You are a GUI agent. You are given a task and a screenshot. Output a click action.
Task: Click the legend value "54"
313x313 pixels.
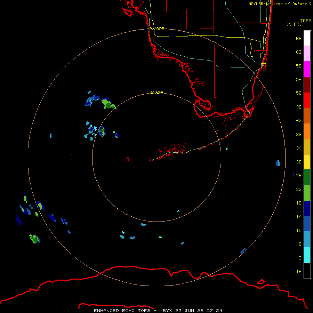(x=299, y=79)
